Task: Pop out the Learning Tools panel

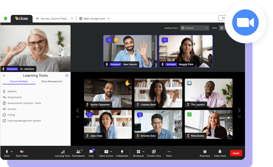Action: pyautogui.click(x=67, y=75)
